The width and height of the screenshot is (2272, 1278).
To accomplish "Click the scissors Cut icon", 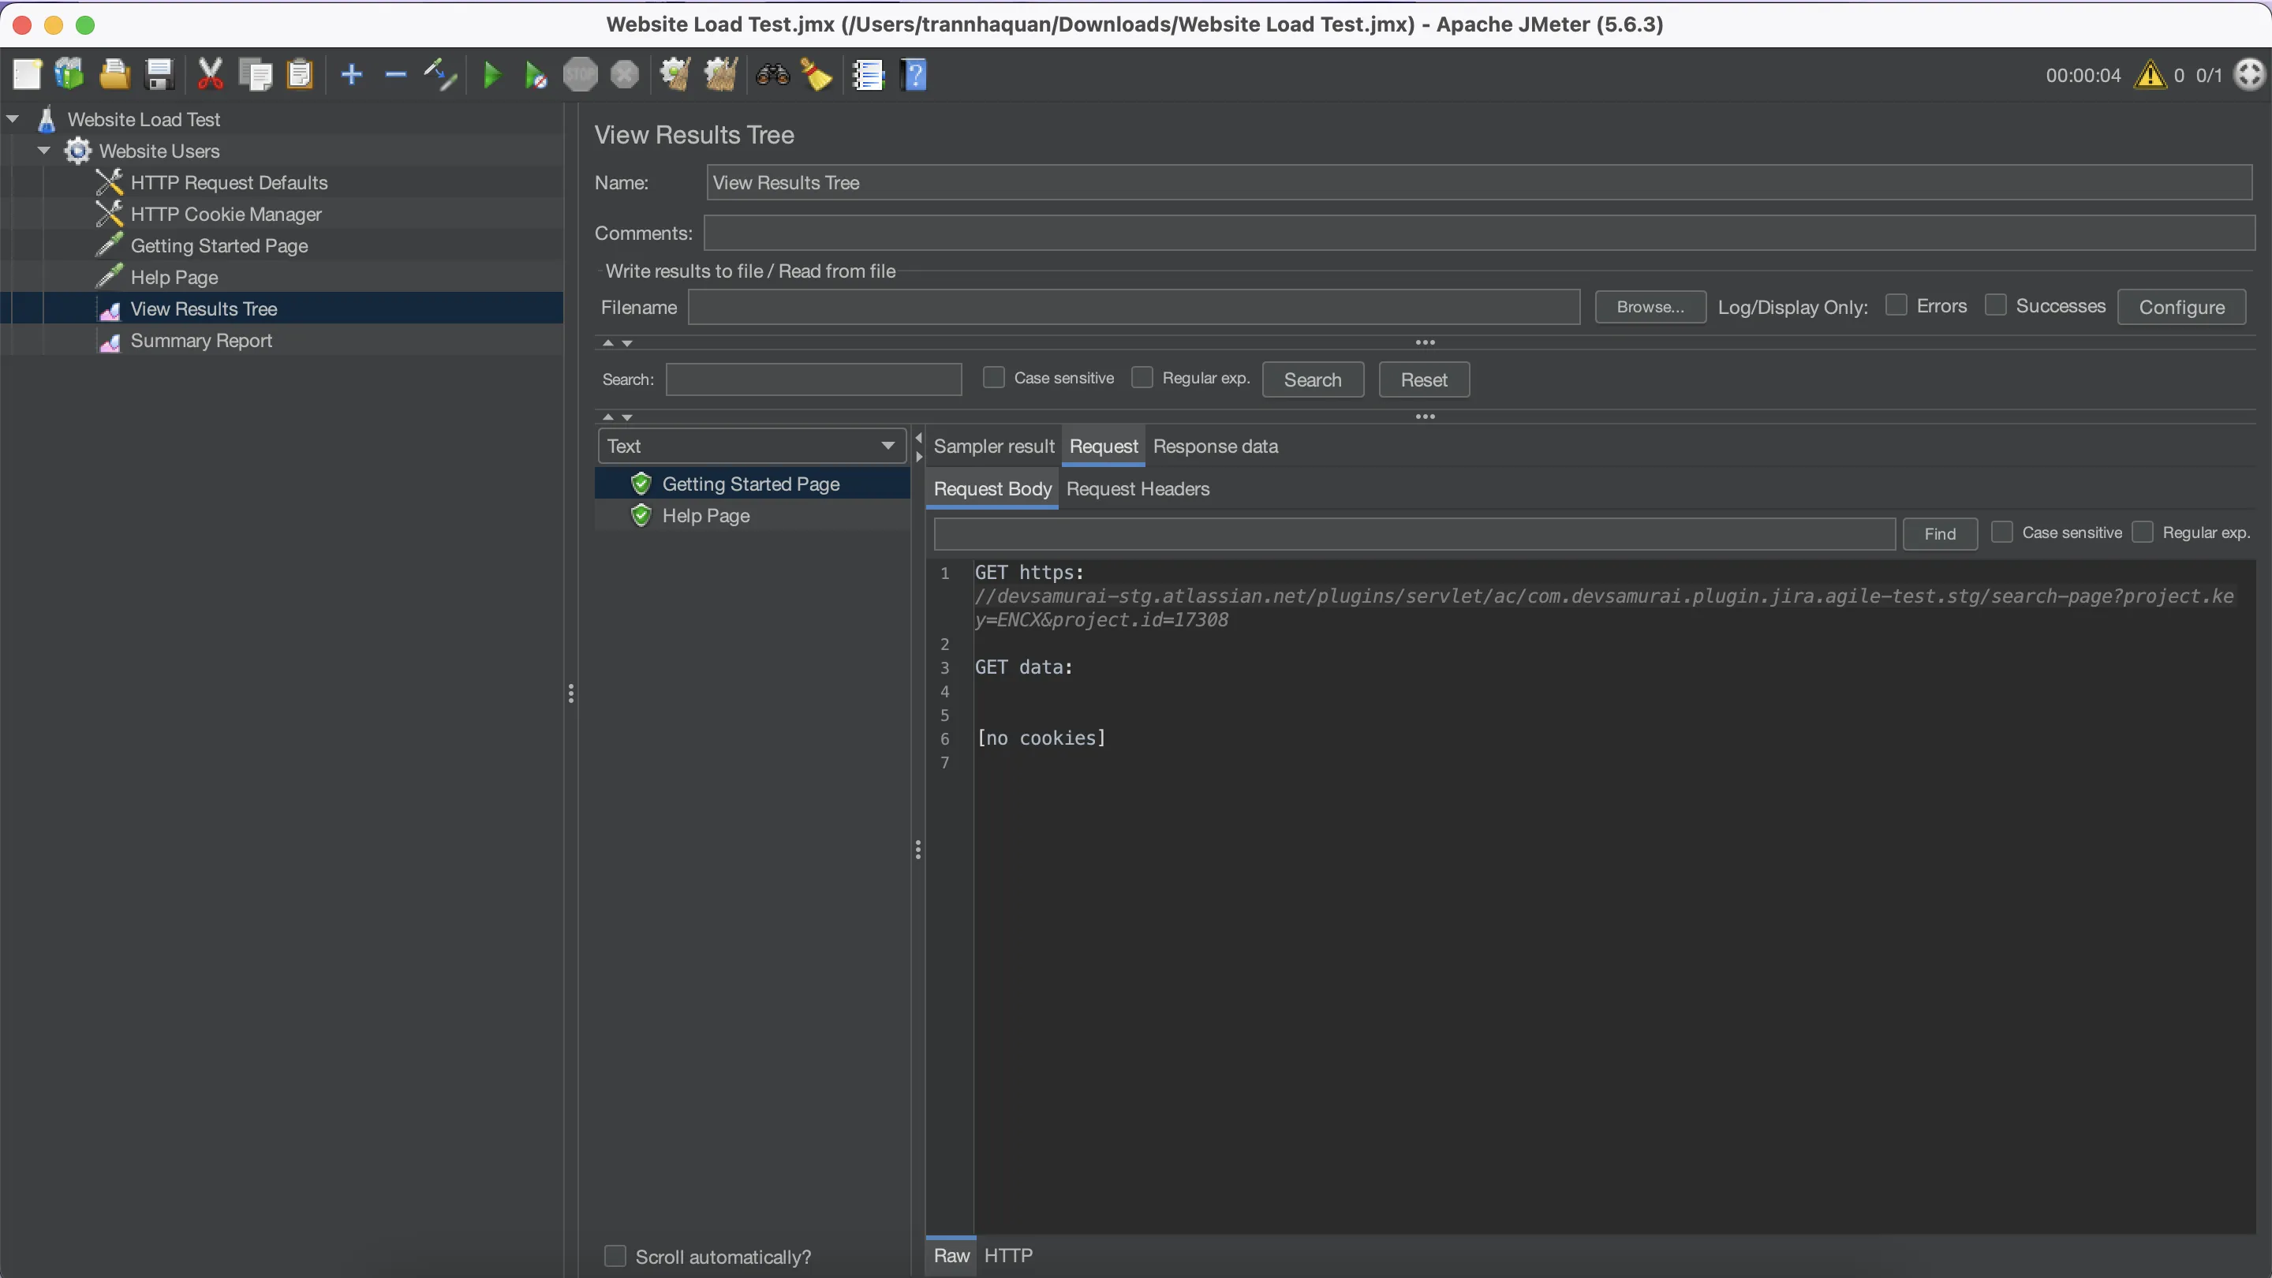I will 210,75.
